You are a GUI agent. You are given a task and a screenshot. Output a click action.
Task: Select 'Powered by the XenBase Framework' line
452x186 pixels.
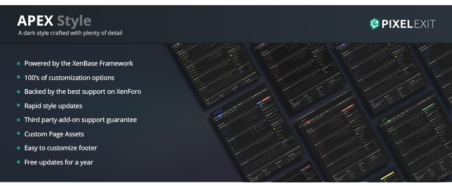point(79,63)
